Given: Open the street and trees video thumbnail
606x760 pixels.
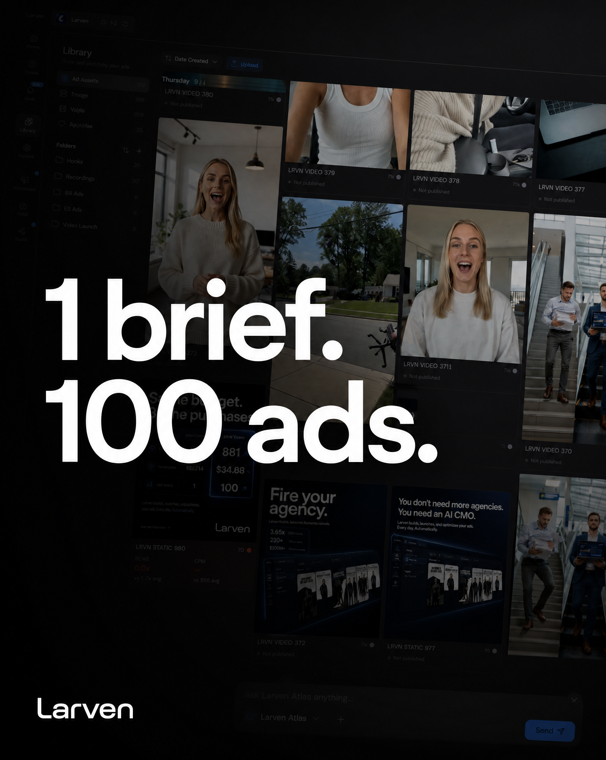Looking at the screenshot, I should 336,310.
